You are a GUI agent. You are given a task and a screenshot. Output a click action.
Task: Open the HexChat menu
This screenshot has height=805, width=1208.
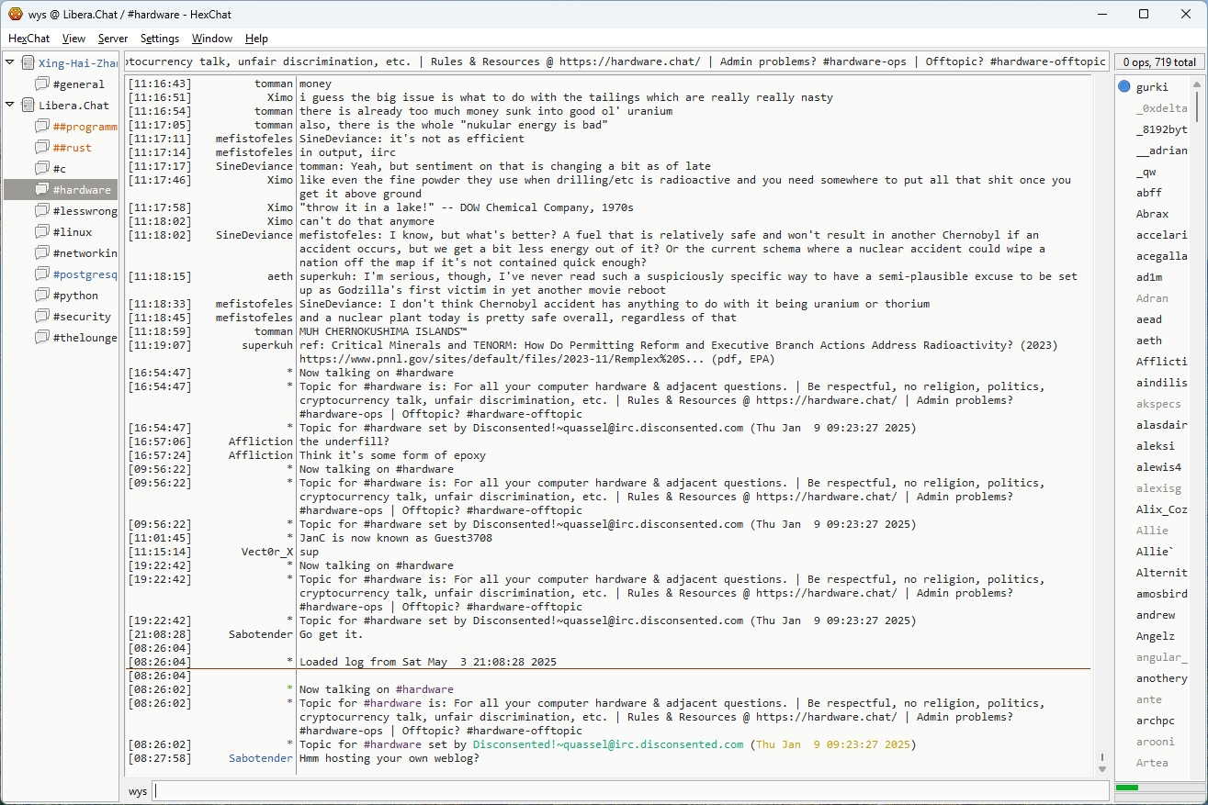(29, 39)
